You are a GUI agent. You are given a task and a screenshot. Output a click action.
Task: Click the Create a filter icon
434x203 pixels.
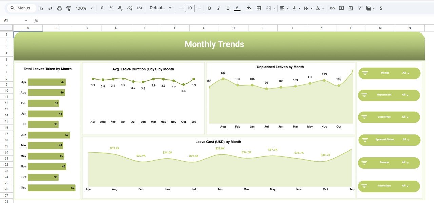pyautogui.click(x=359, y=8)
